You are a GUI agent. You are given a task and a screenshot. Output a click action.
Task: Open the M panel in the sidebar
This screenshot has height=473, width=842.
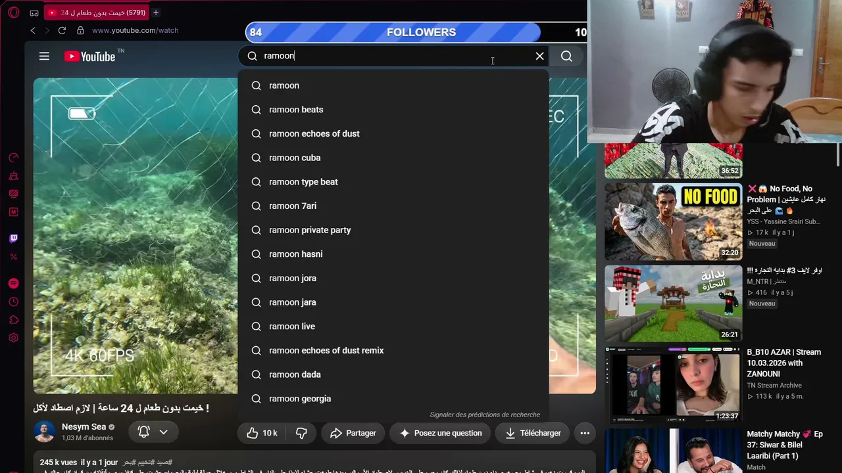[13, 212]
